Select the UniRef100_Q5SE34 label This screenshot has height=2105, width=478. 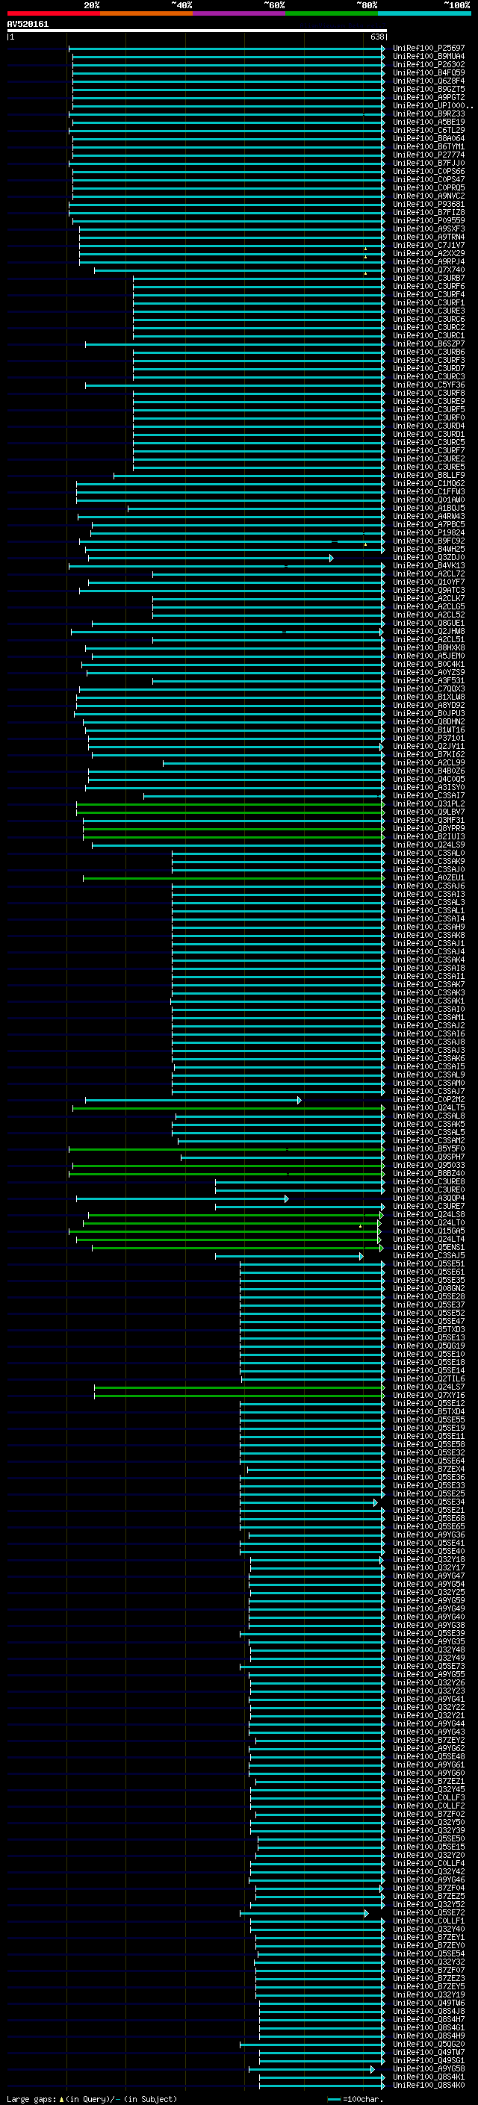click(429, 1502)
